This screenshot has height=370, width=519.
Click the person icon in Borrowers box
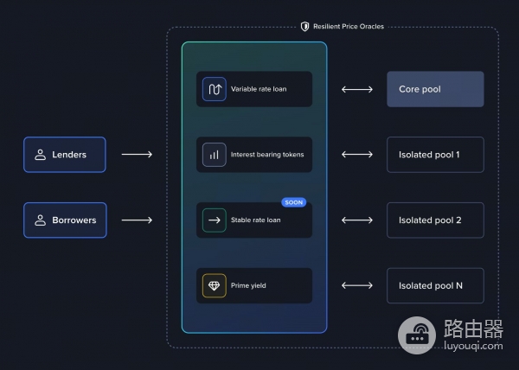40,220
